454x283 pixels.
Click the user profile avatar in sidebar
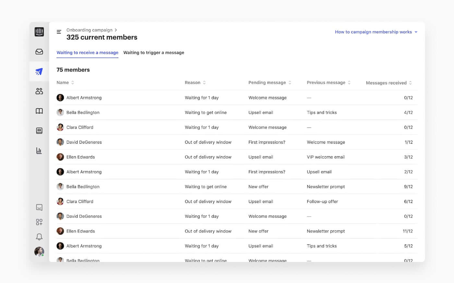coord(39,252)
